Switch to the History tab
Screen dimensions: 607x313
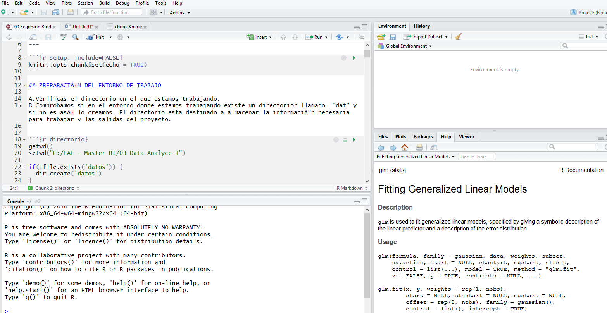coord(421,26)
